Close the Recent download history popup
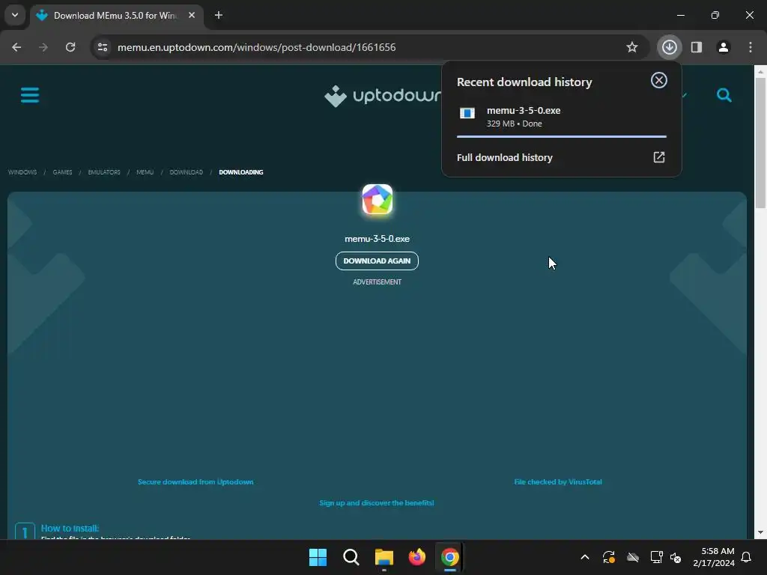767x575 pixels. [659, 80]
